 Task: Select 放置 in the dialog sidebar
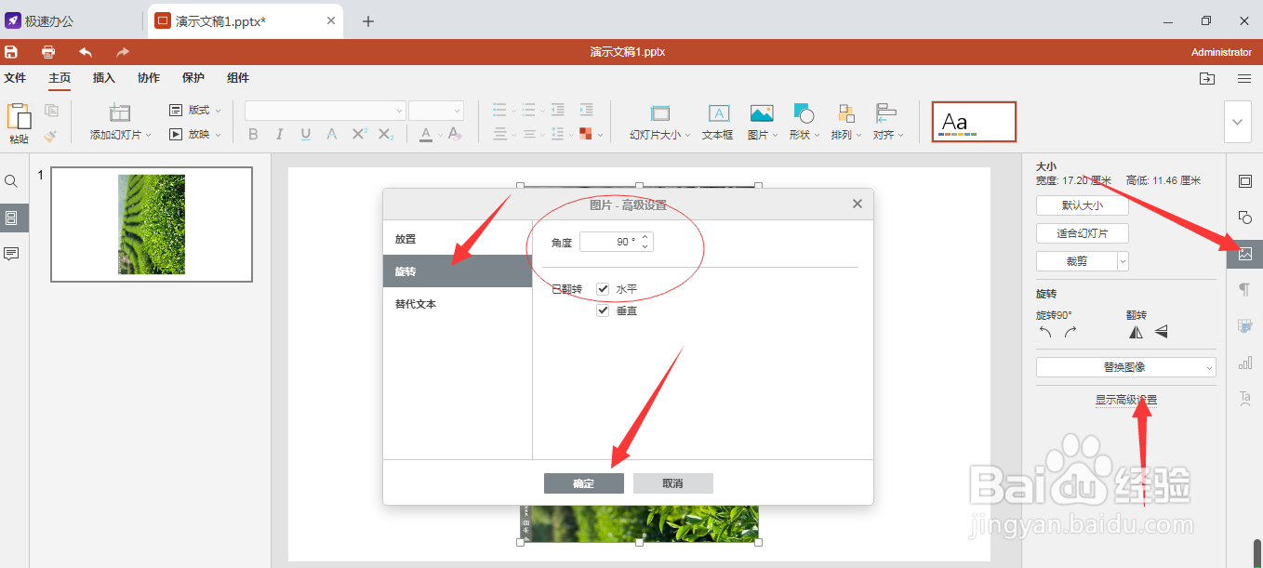coord(458,239)
